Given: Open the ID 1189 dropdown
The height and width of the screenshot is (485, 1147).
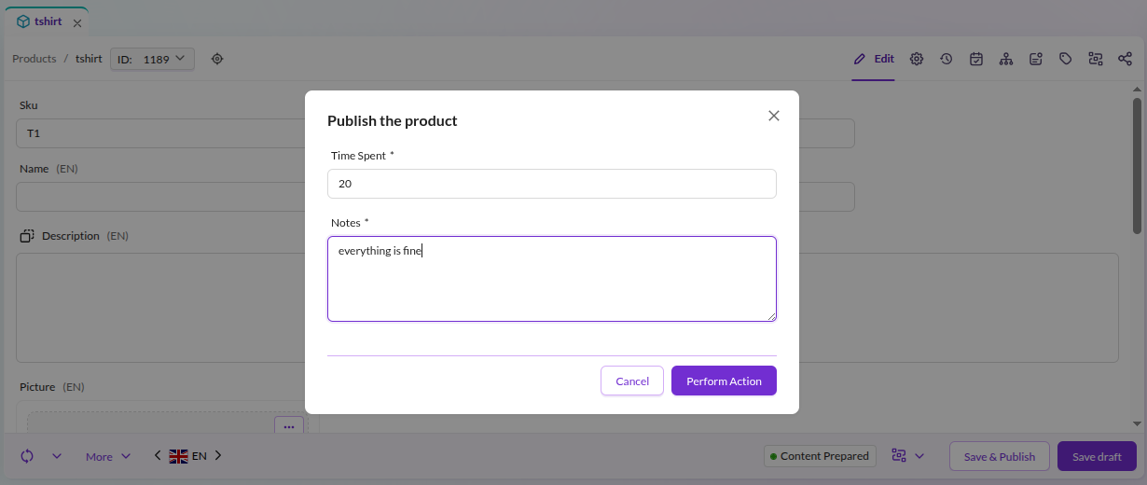Looking at the screenshot, I should click(x=152, y=59).
